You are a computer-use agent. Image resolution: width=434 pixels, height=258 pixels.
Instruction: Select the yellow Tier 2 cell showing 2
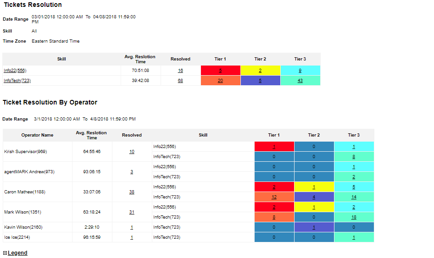tap(260, 71)
